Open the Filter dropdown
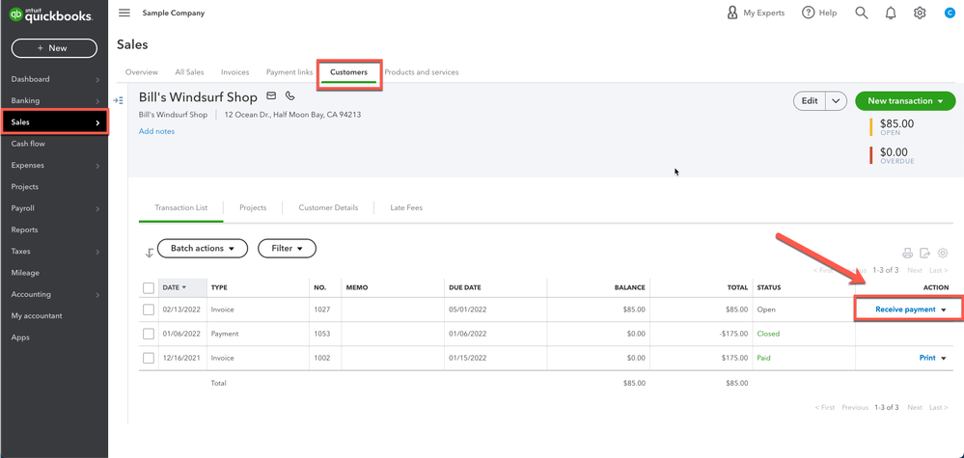 pyautogui.click(x=287, y=249)
